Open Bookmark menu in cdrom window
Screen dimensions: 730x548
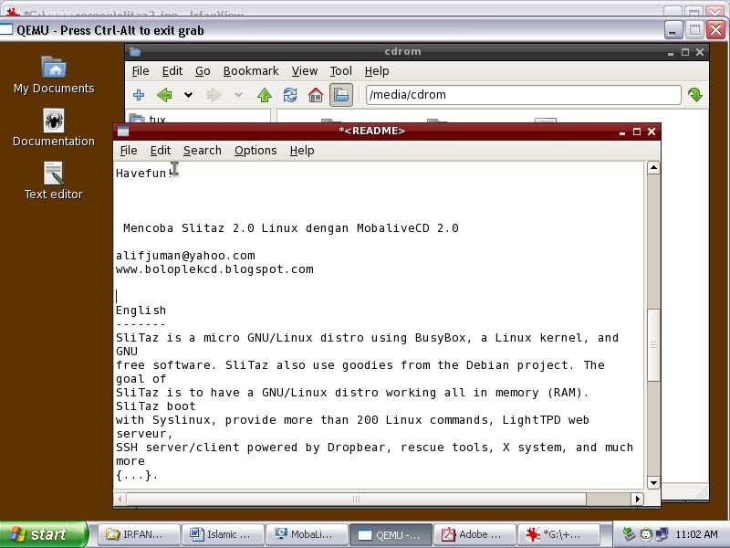coord(251,71)
